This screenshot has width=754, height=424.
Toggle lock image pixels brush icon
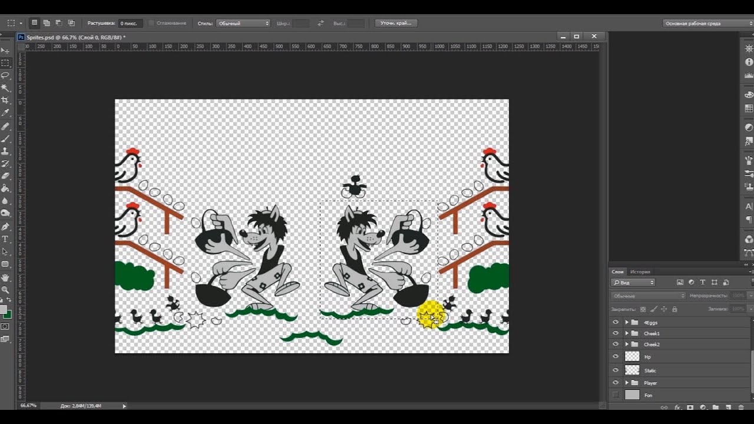coord(653,309)
